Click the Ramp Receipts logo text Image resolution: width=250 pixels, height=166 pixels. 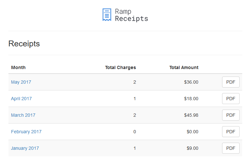[131, 15]
